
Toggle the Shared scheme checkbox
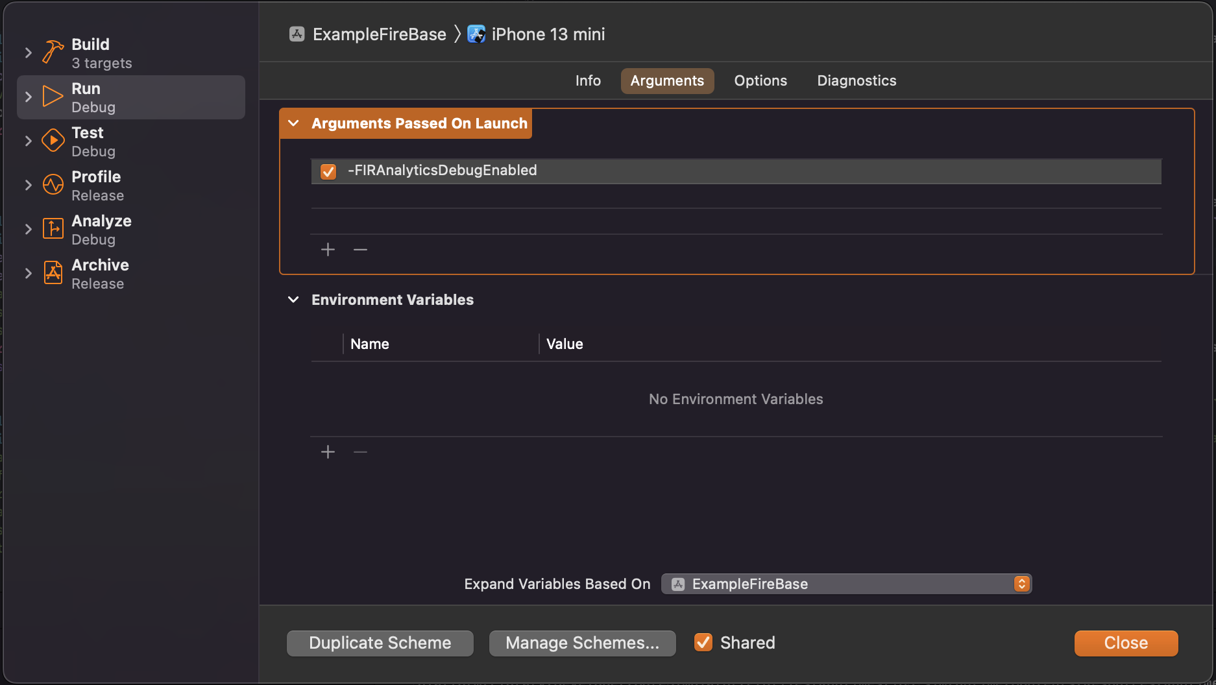tap(703, 642)
